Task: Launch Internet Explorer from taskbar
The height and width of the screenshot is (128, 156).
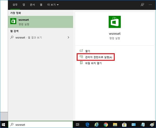Action: (x=96, y=125)
